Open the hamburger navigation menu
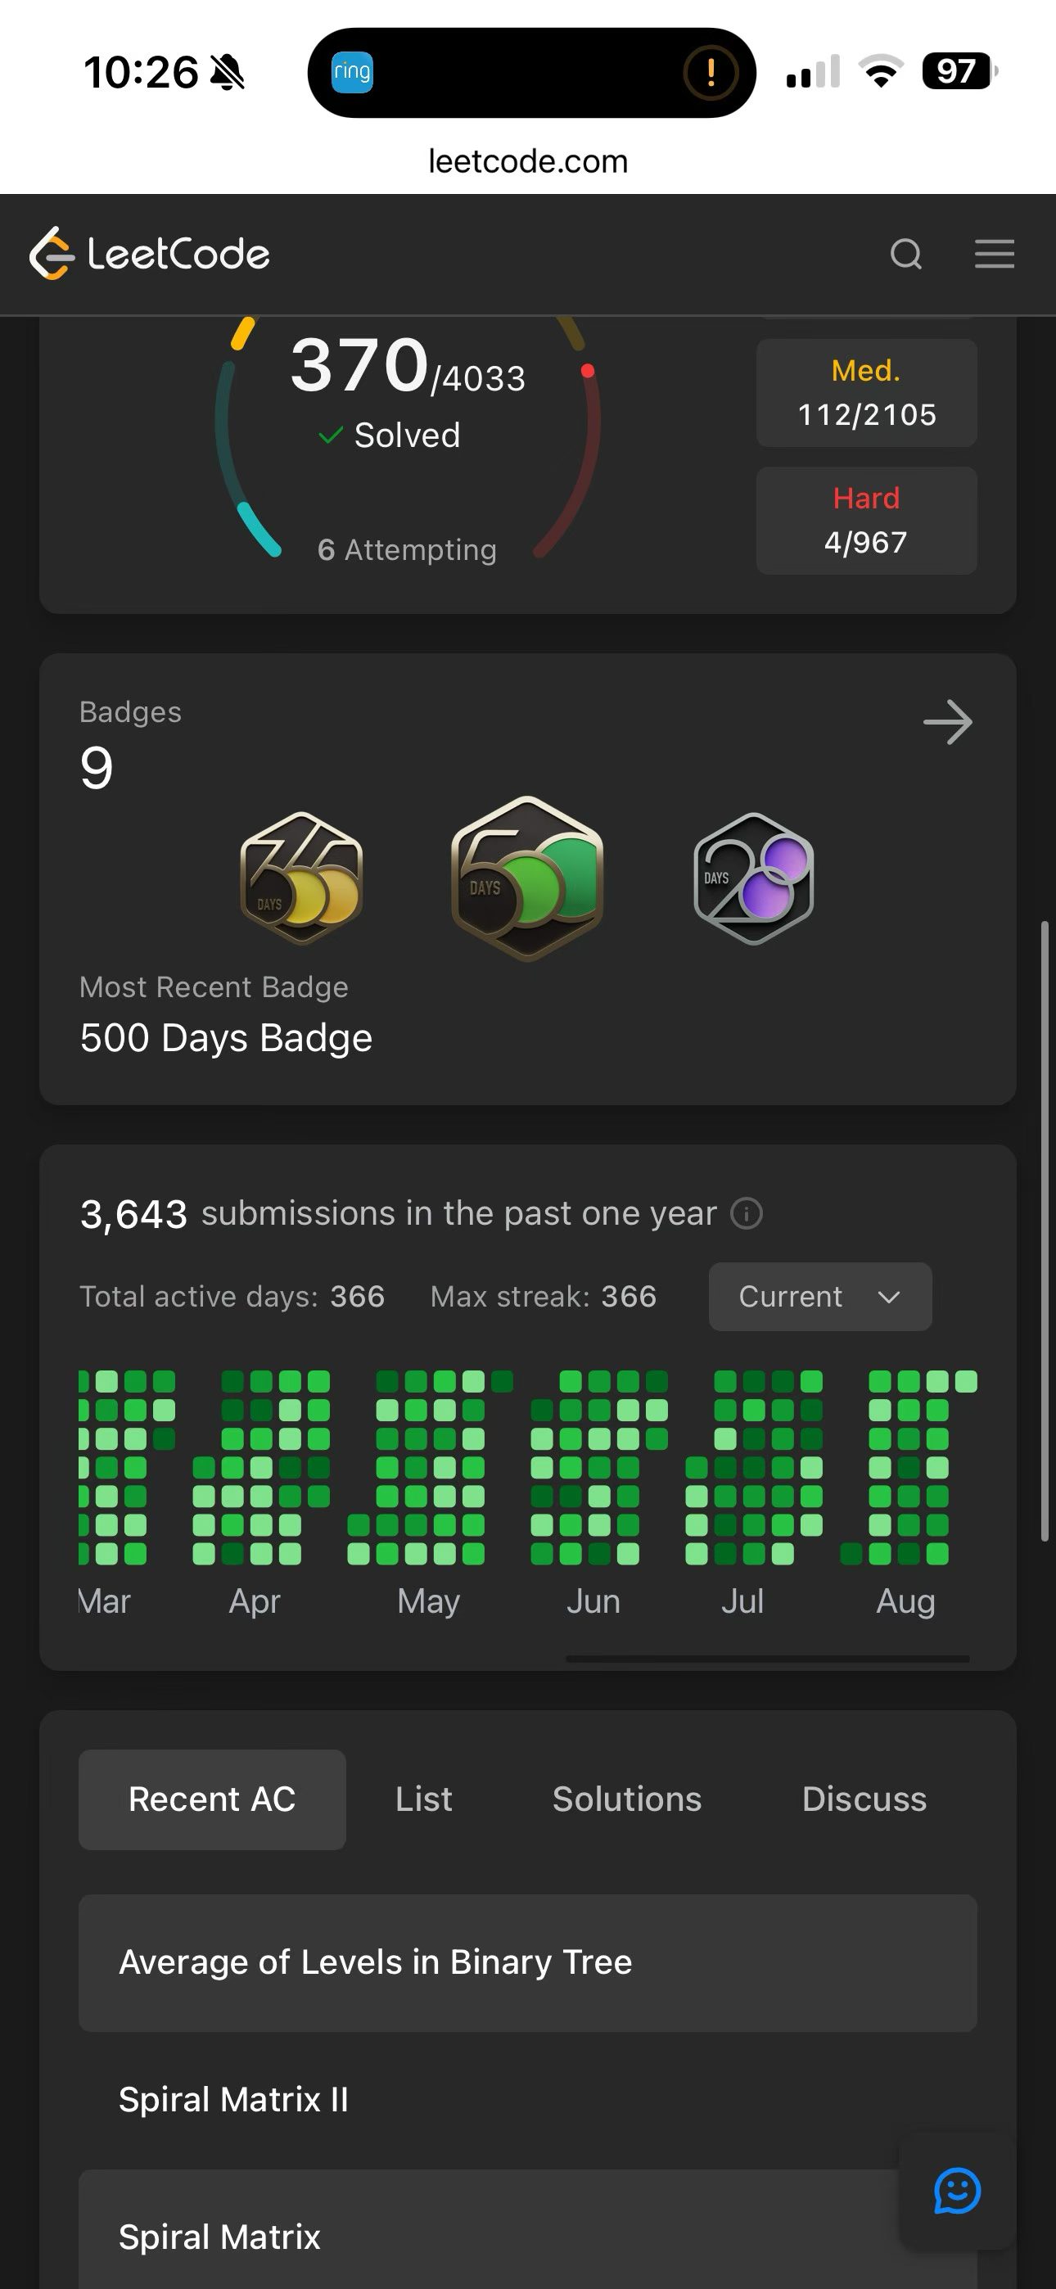Image resolution: width=1056 pixels, height=2289 pixels. tap(994, 254)
